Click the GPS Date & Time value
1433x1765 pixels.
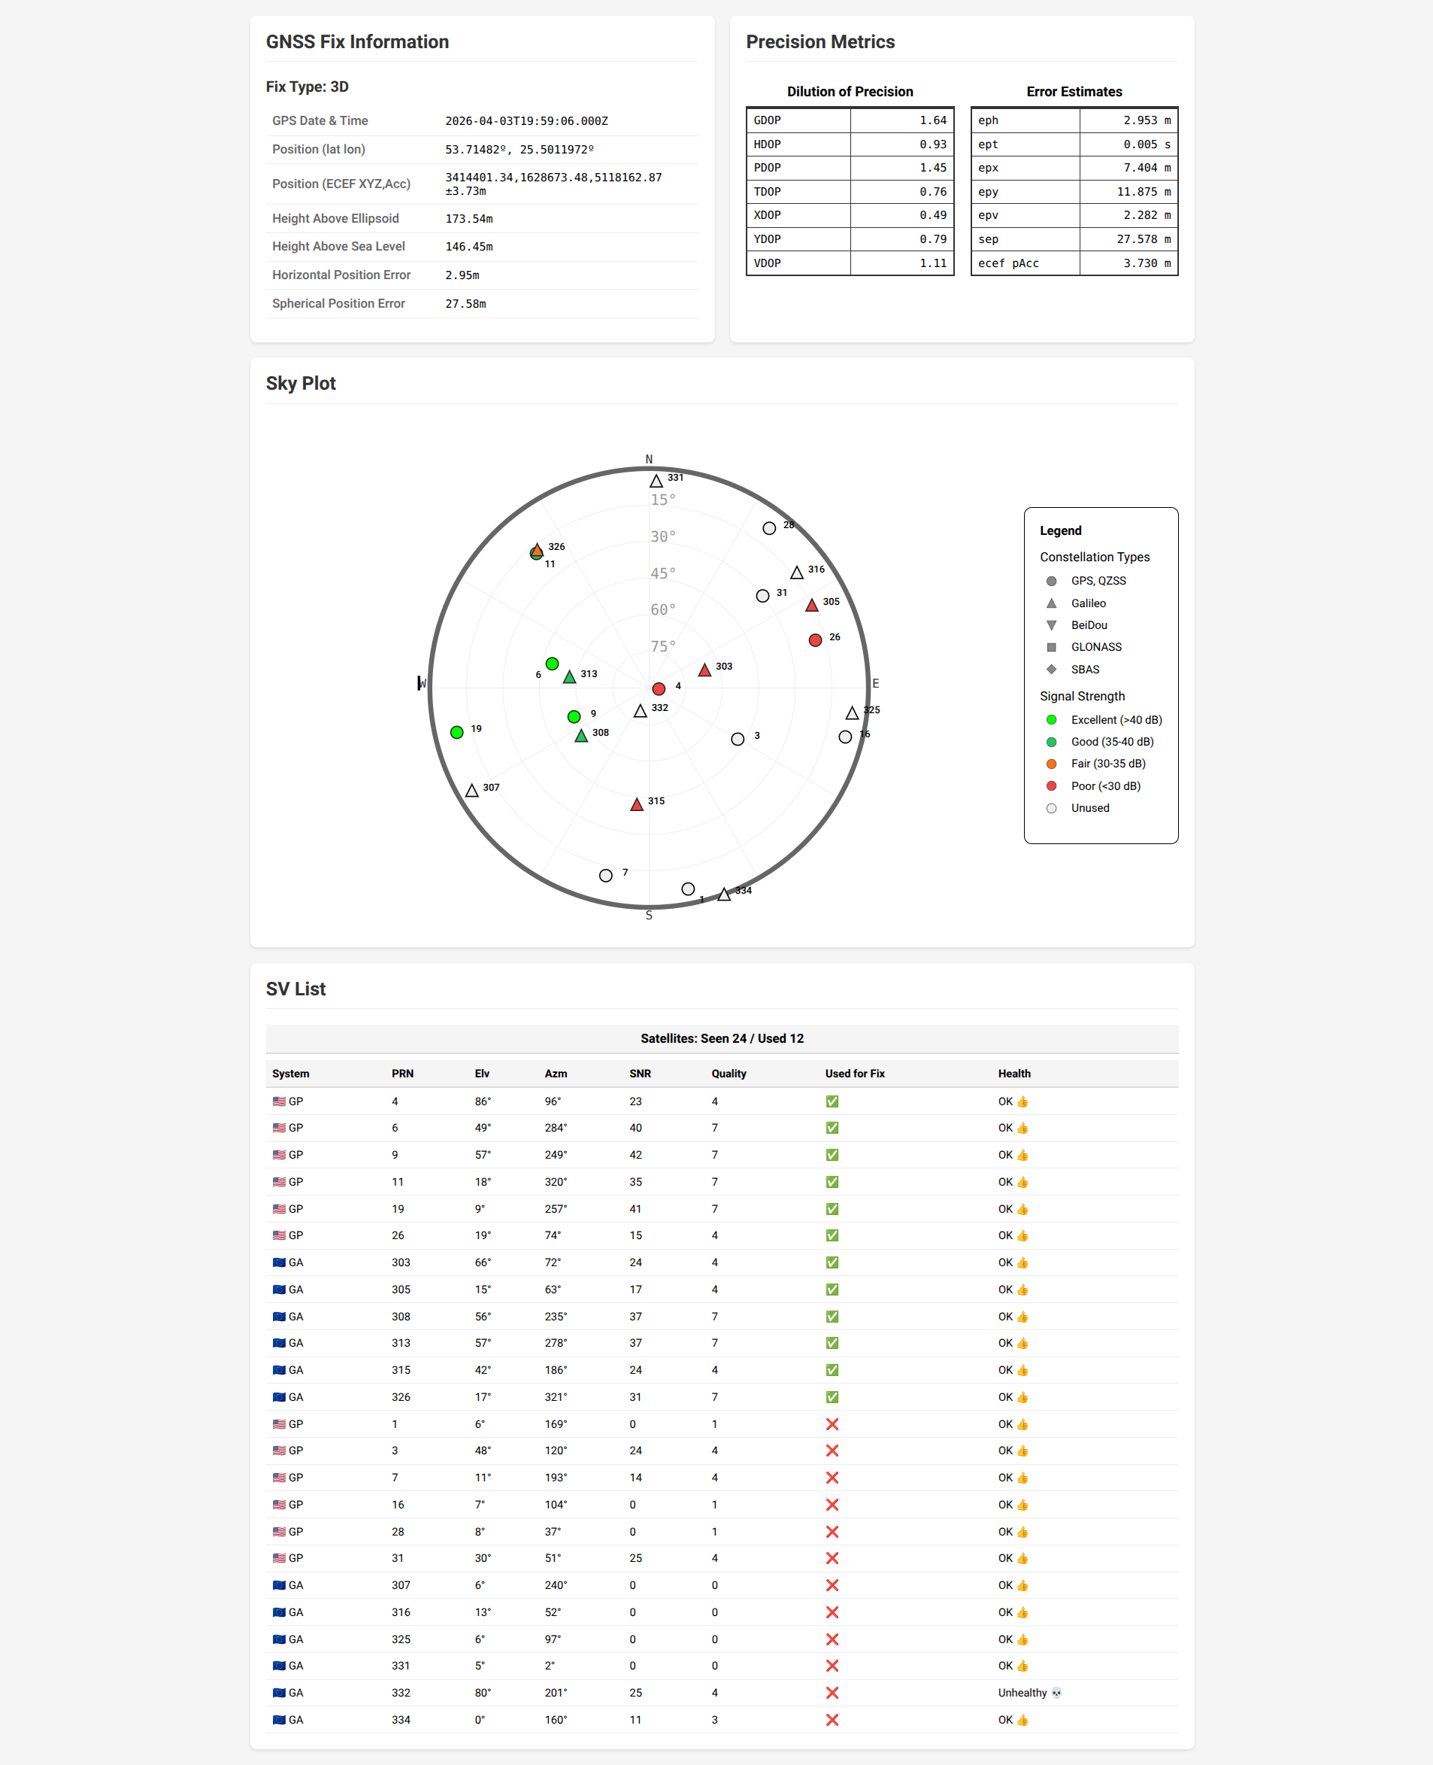(x=526, y=120)
